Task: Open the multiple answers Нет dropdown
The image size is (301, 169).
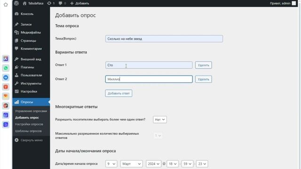Action: (160, 120)
